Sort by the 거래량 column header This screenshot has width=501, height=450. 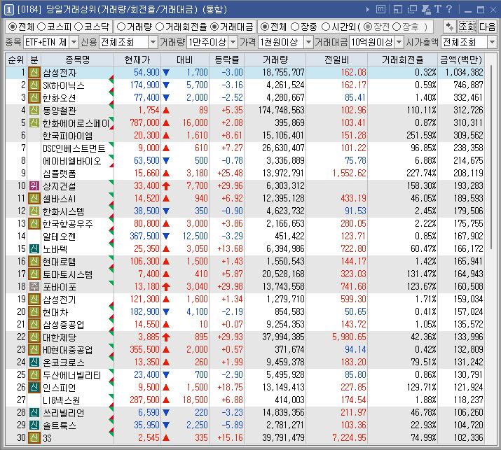pos(275,59)
